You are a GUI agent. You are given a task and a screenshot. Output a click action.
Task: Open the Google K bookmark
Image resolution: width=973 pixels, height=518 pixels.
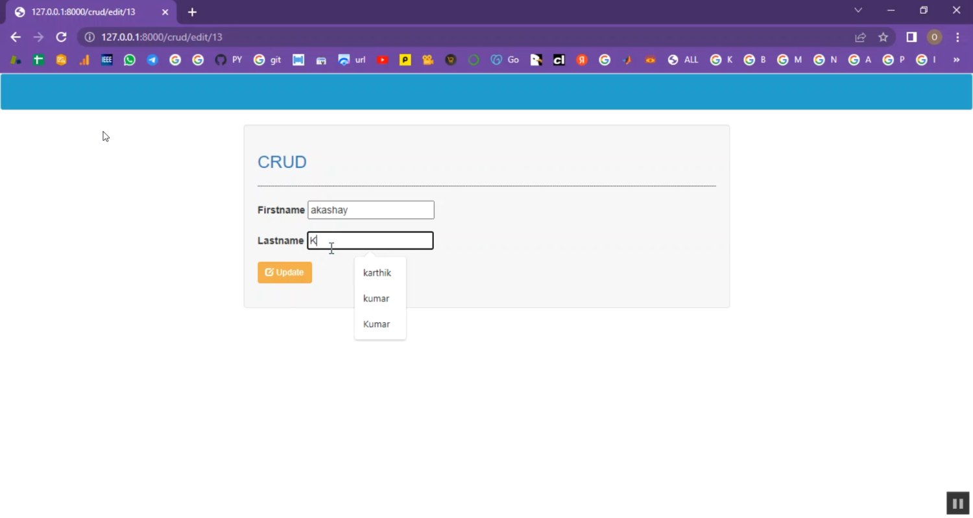721,60
